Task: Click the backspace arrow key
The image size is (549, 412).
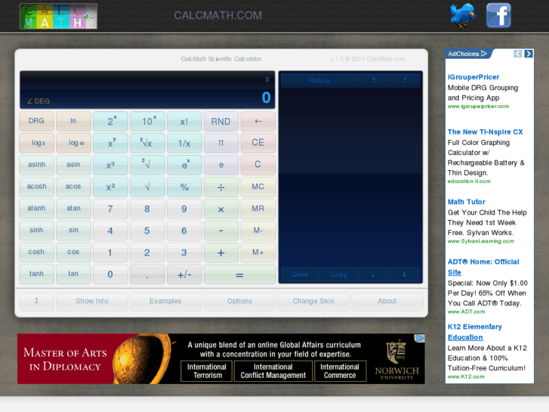Action: [258, 121]
